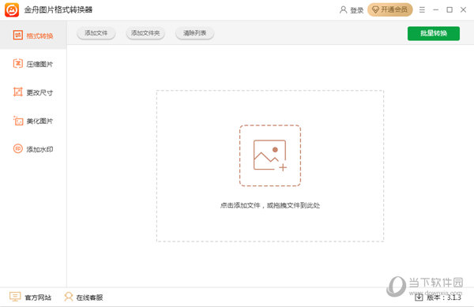The height and width of the screenshot is (307, 474).
Task: Open 在线客服 online customer service
Action: tap(84, 297)
